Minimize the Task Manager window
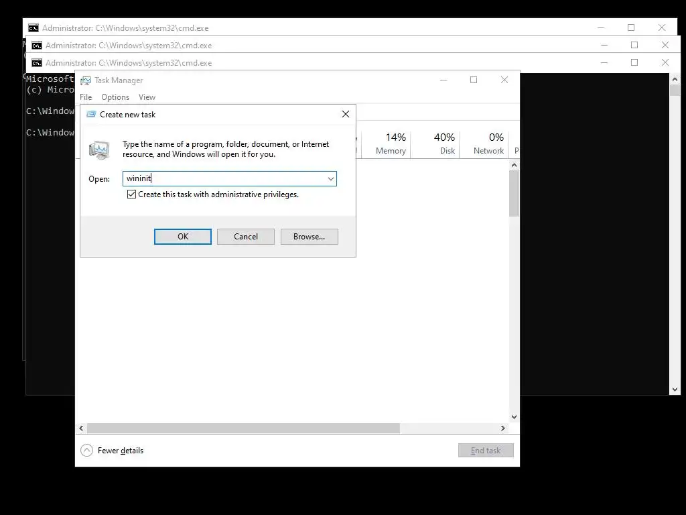 pyautogui.click(x=443, y=80)
